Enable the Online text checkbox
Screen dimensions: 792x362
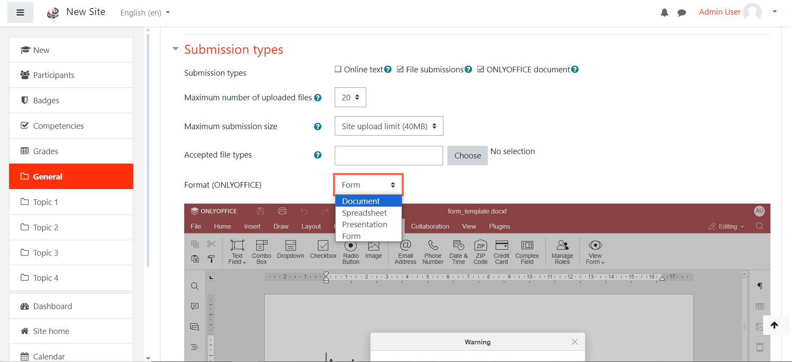click(x=338, y=69)
